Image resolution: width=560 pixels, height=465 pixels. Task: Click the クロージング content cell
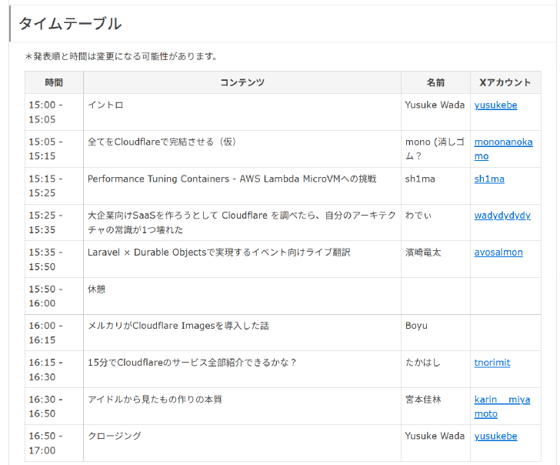(x=242, y=443)
